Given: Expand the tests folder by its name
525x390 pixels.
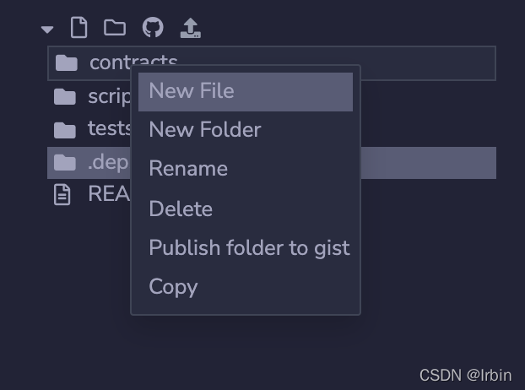Looking at the screenshot, I should [109, 129].
